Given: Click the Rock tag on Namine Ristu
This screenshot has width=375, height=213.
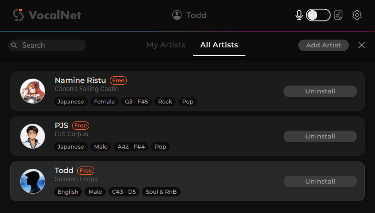Looking at the screenshot, I should point(165,102).
